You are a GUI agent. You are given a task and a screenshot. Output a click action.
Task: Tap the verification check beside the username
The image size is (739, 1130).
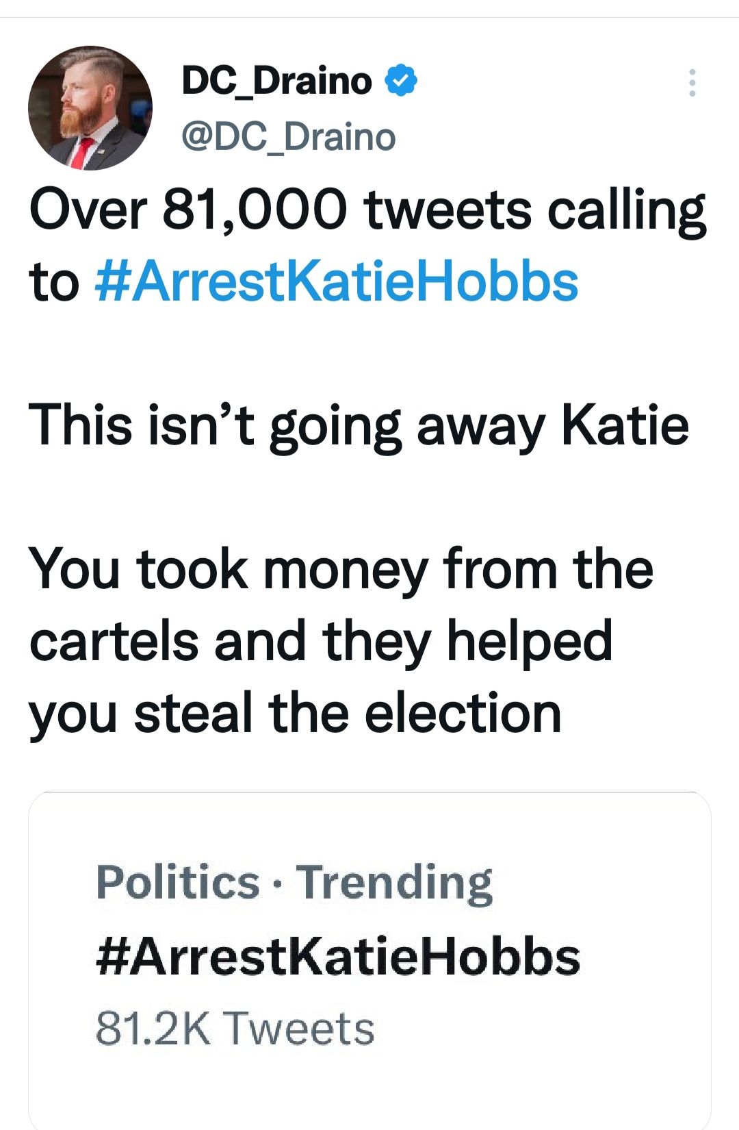[400, 80]
